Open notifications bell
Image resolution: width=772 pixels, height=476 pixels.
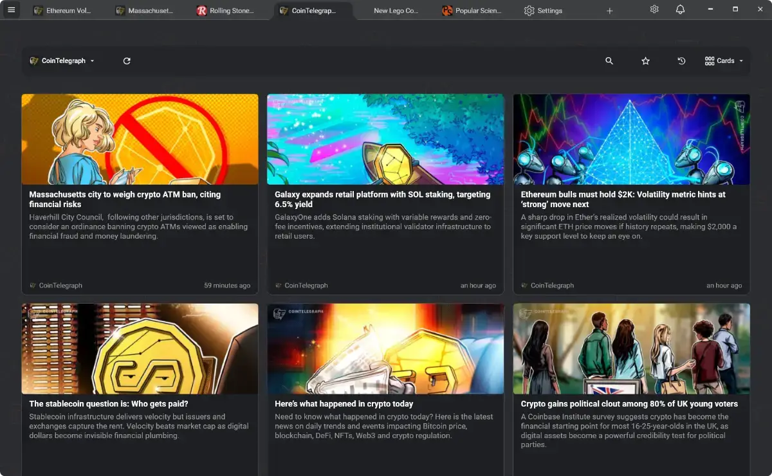click(680, 10)
